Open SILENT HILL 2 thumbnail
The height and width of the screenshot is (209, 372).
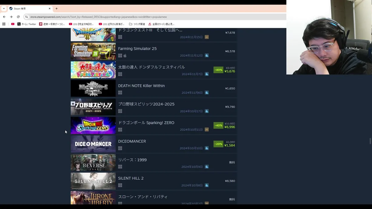click(93, 181)
